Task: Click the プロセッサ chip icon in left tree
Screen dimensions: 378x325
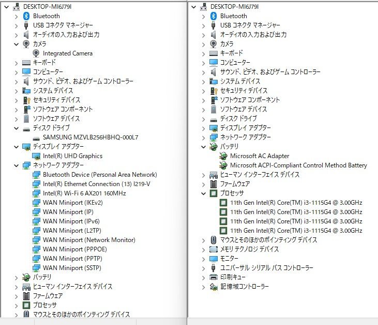Action: pyautogui.click(x=26, y=305)
